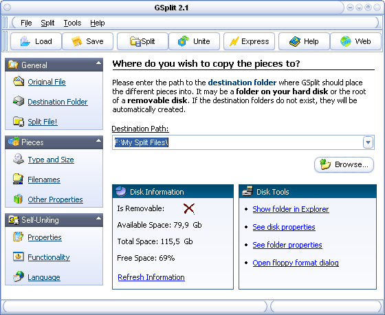Screen dimensions: 385x315
Task: Click the Refresh Information link
Action: click(151, 277)
